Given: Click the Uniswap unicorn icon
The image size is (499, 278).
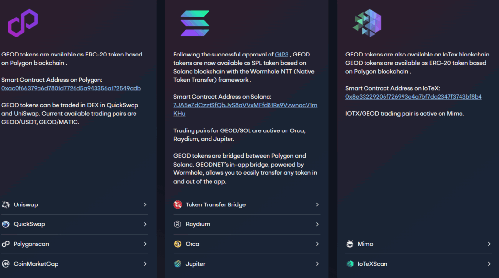Looking at the screenshot, I should pos(6,204).
